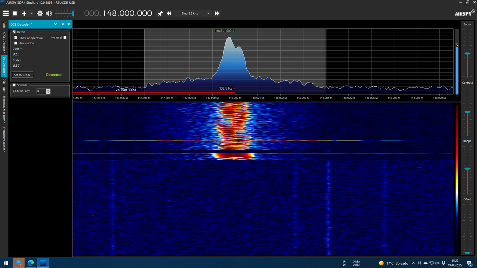This screenshot has height=268, width=477.
Task: Open the OneDrive cloud tray icon
Action: pos(426,263)
